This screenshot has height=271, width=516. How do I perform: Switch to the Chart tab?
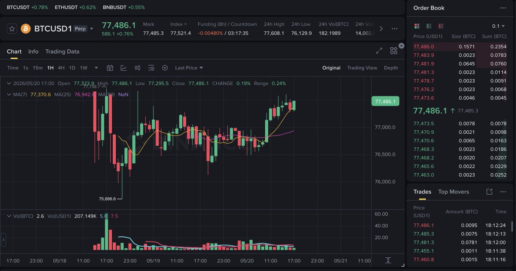click(x=14, y=51)
